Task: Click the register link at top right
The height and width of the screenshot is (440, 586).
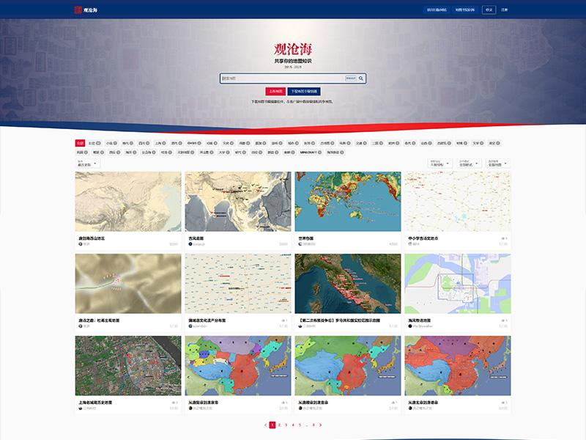Action: [504, 9]
